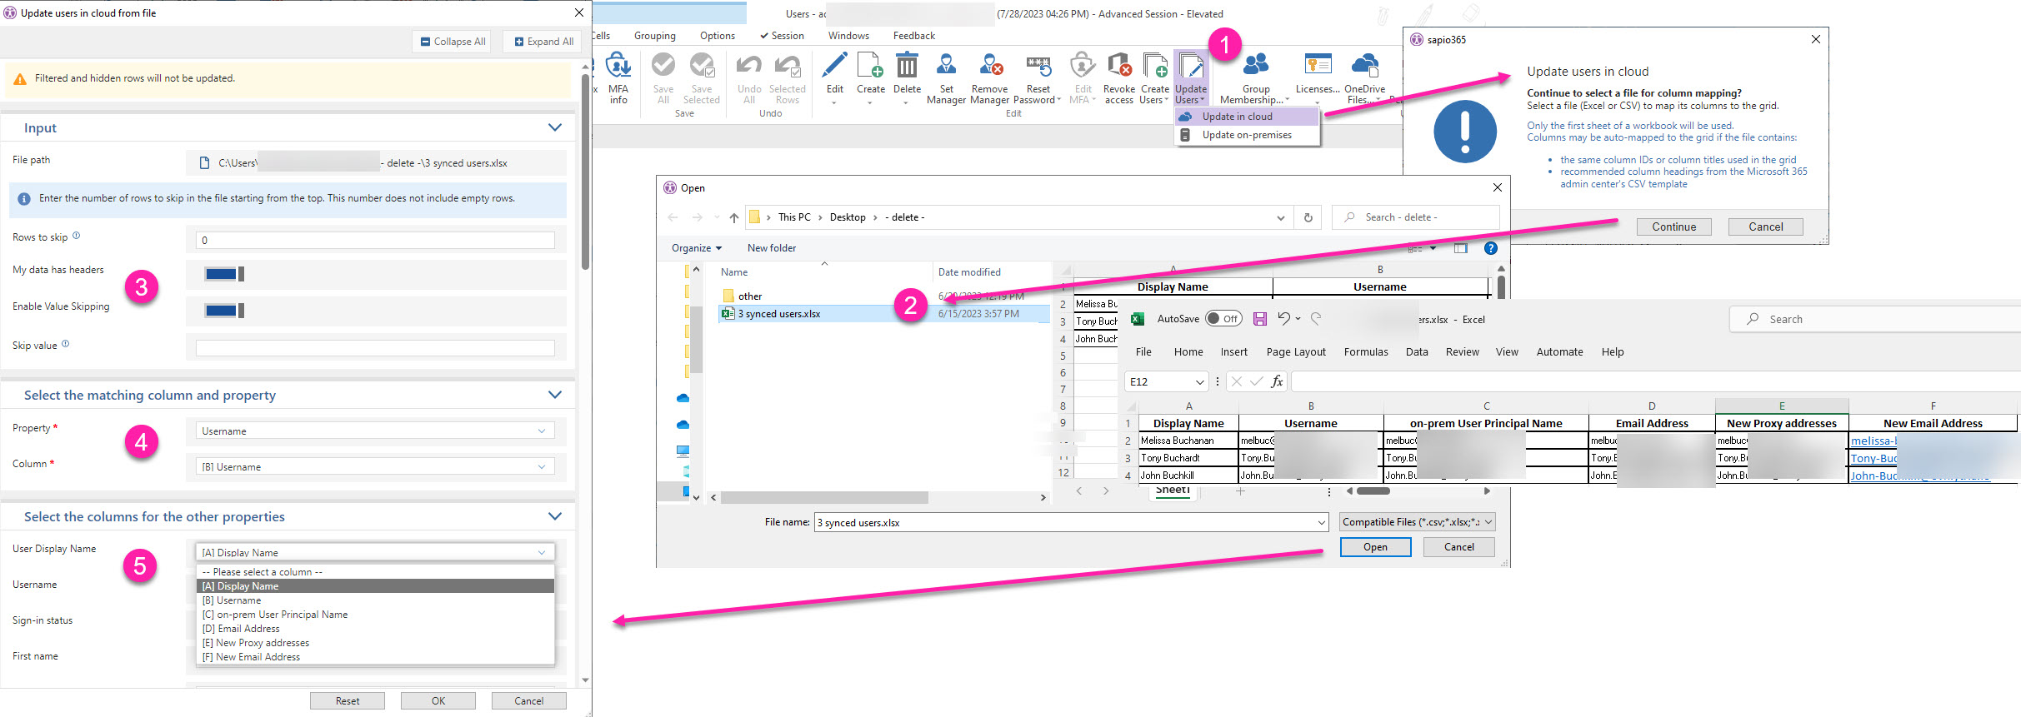Click the Delete trash can icon
Screen dimensions: 2021x717
[907, 67]
